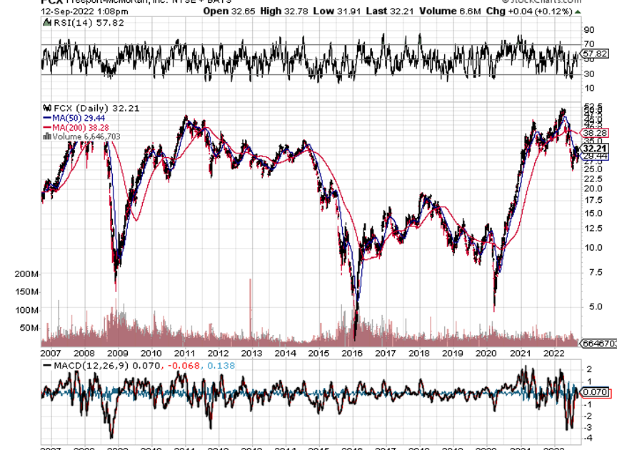Click the blue 29.44 price tag
This screenshot has height=450, width=617.
(595, 156)
